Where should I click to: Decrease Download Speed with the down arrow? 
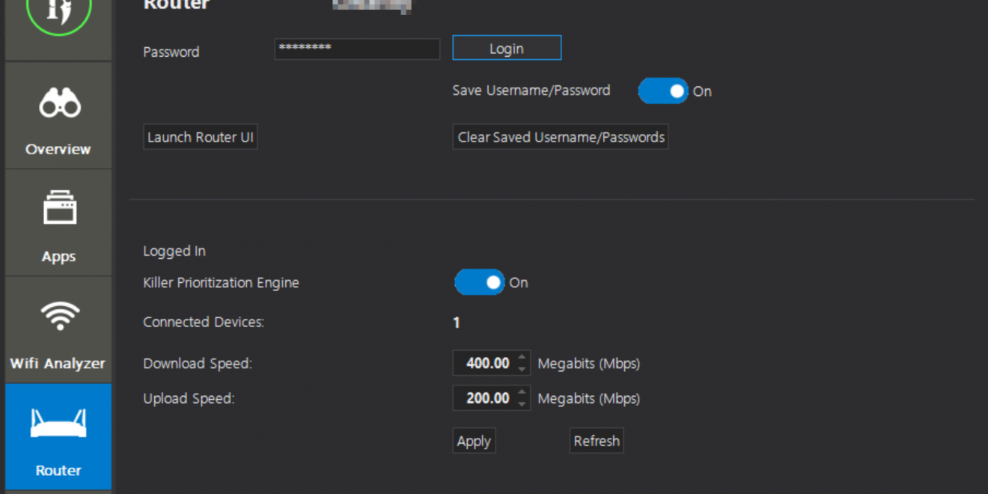click(x=522, y=370)
